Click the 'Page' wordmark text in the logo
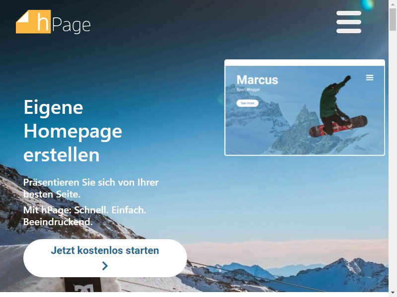The image size is (397, 297). point(71,25)
